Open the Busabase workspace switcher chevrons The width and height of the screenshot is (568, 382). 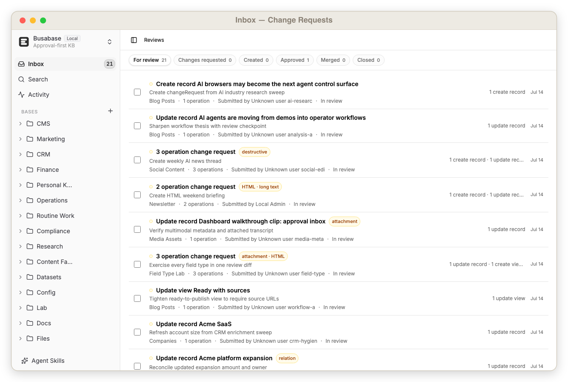tap(110, 42)
